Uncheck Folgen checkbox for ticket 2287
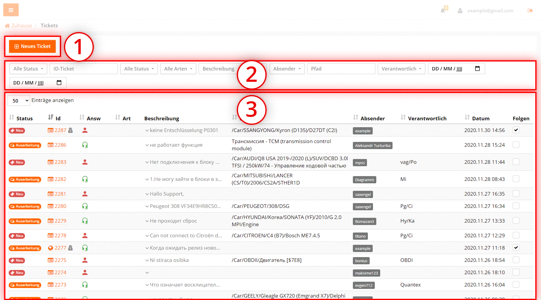Screen dimensions: 541x300 516,130
